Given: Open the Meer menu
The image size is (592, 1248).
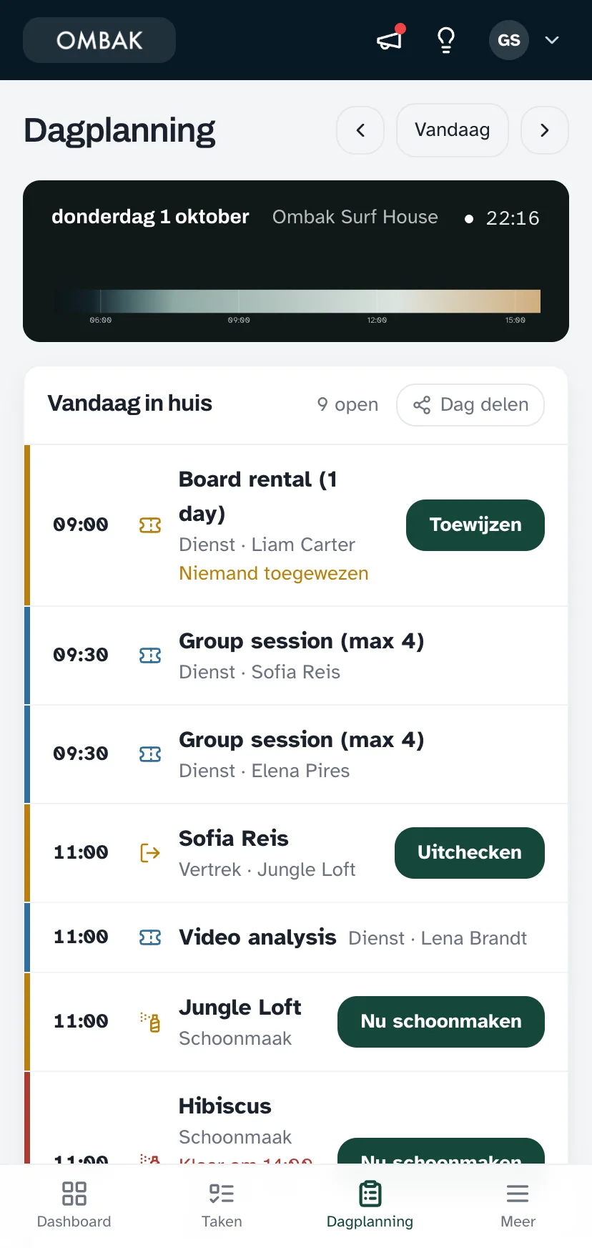Looking at the screenshot, I should click(518, 1205).
